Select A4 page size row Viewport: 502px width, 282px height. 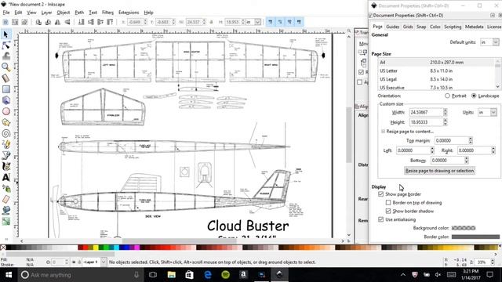click(x=437, y=63)
